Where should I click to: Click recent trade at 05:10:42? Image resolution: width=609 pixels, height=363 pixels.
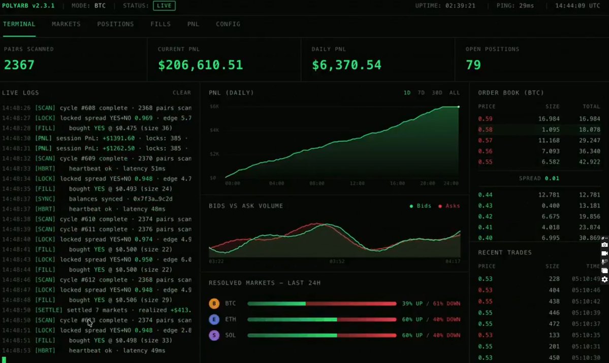[539, 301]
